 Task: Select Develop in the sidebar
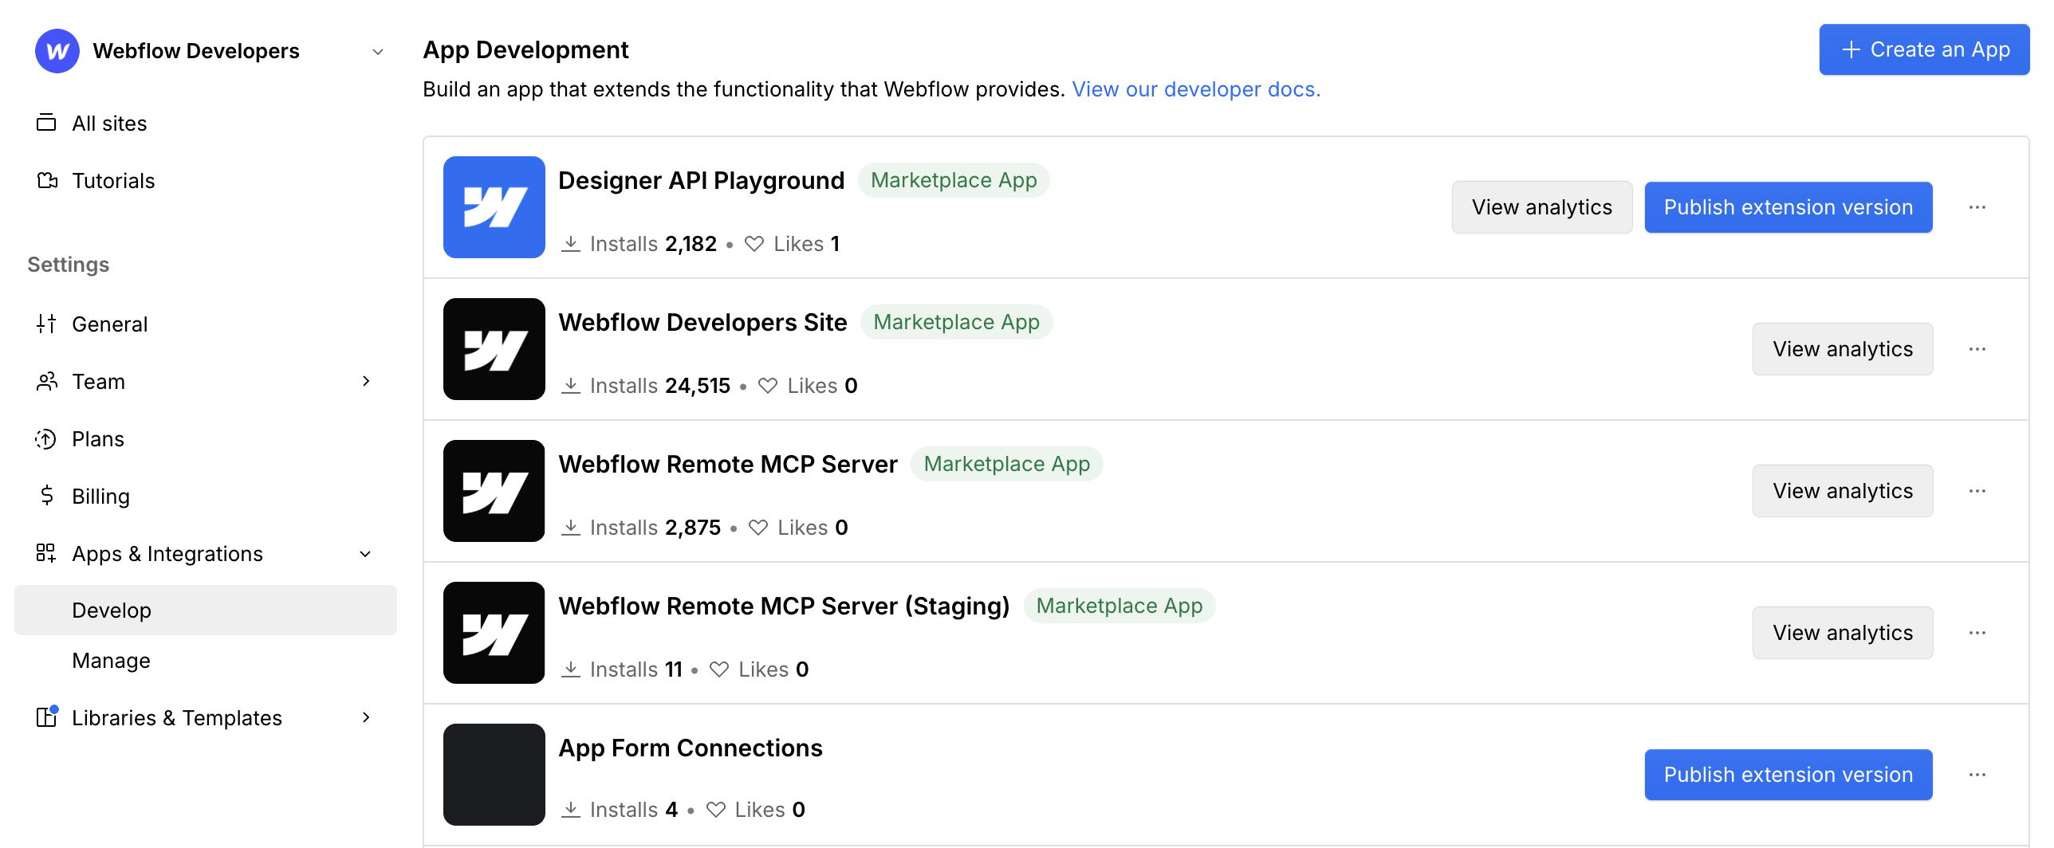(x=112, y=610)
